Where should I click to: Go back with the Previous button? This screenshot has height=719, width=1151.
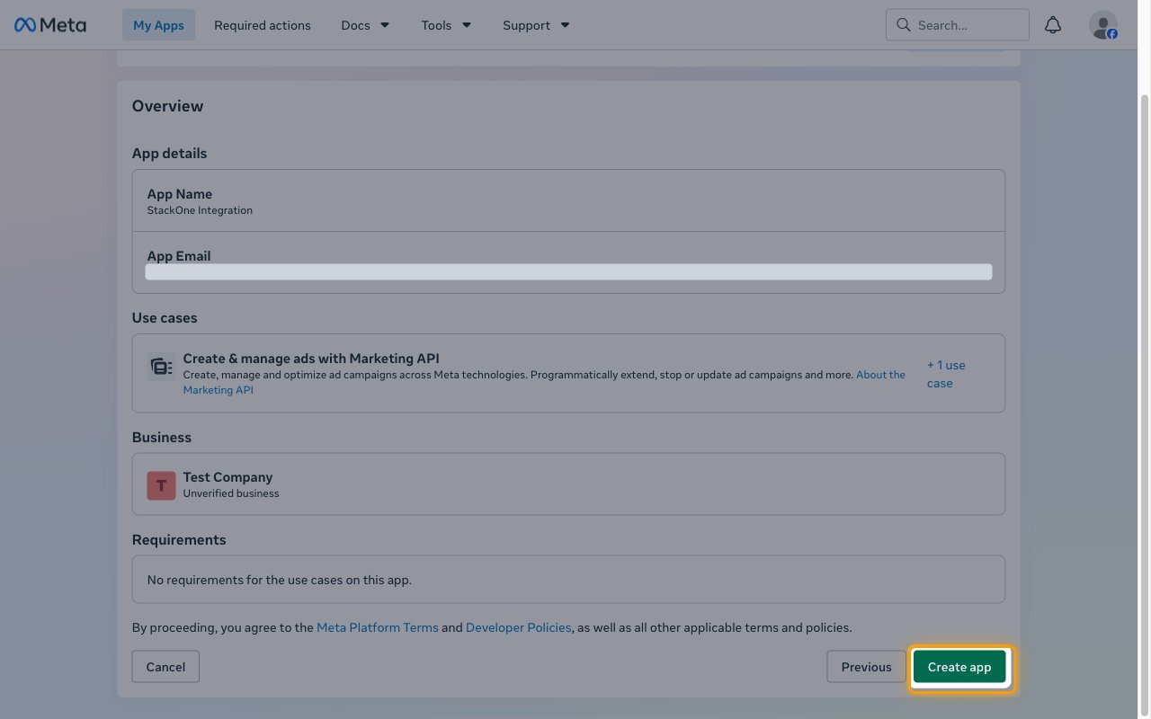[x=867, y=667]
